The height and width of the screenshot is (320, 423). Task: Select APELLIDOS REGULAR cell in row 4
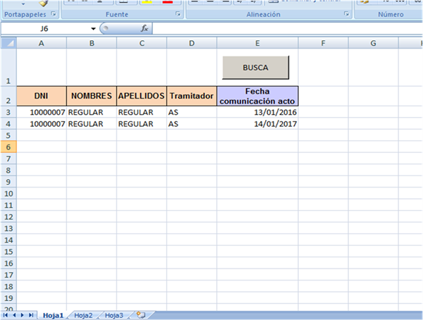142,124
